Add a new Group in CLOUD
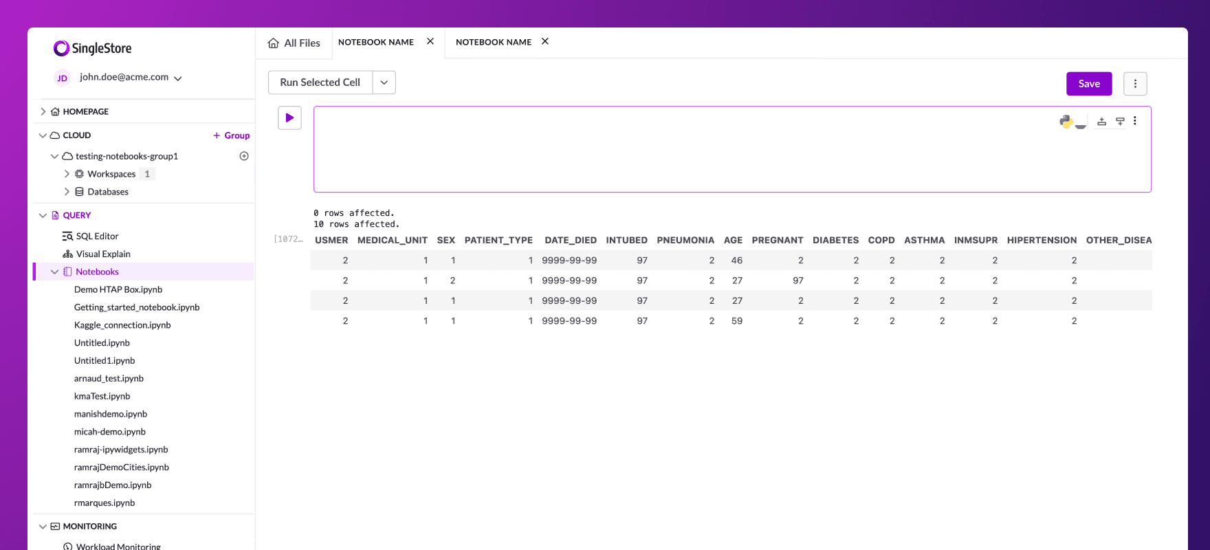Screen dimensions: 1210x550 pos(232,135)
